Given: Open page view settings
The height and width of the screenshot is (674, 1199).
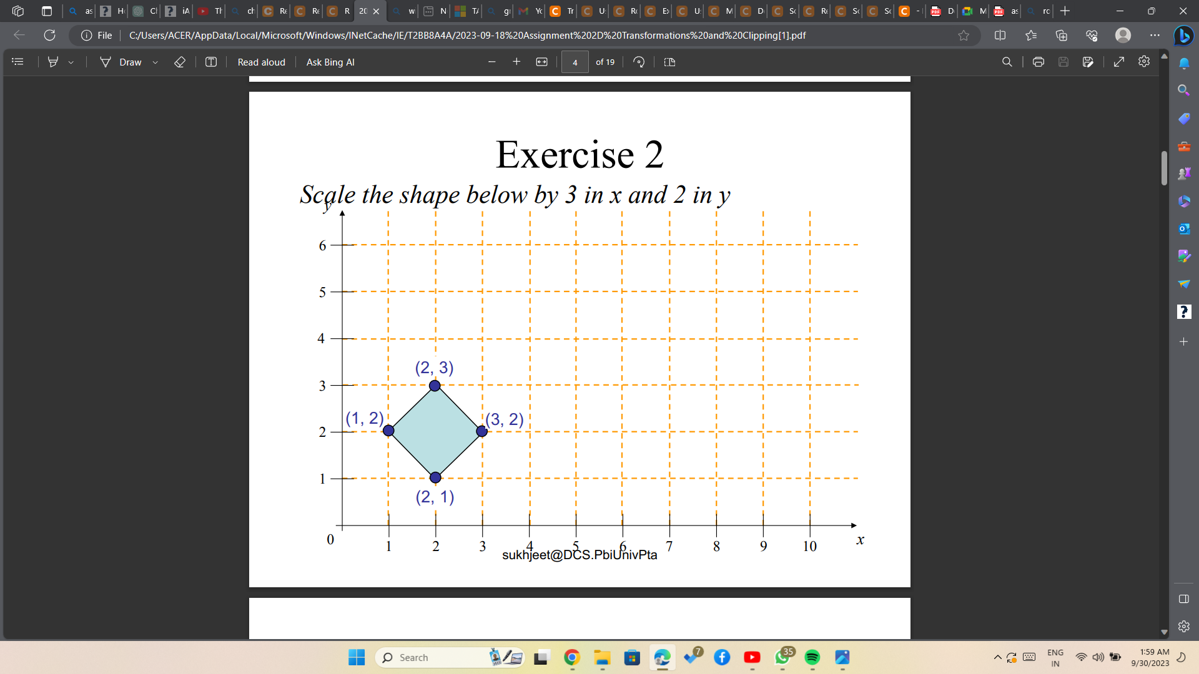Looking at the screenshot, I should (669, 62).
